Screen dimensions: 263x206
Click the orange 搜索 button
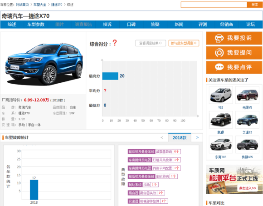coord(255,5)
